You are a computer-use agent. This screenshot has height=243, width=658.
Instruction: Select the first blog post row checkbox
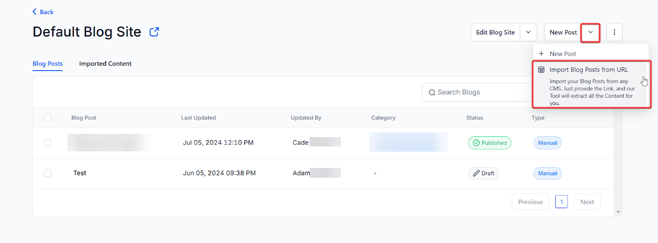[48, 143]
